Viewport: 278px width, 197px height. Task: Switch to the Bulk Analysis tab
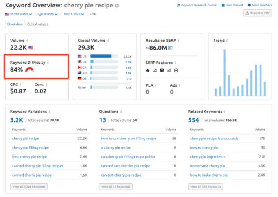pyautogui.click(x=38, y=24)
